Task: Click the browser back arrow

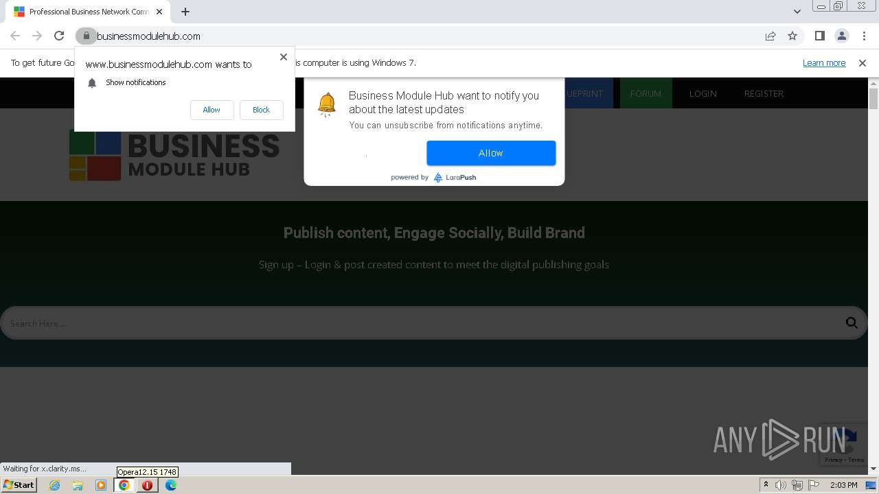Action: click(15, 36)
